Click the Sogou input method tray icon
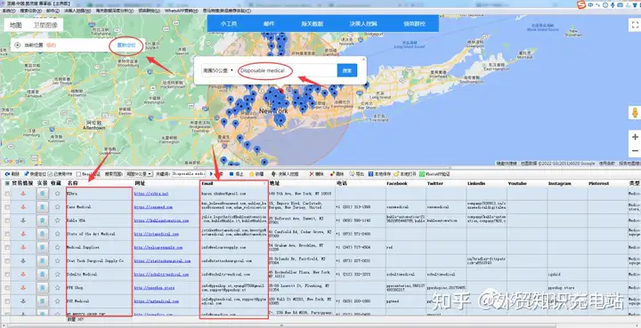The width and height of the screenshot is (641, 328). 581,5
